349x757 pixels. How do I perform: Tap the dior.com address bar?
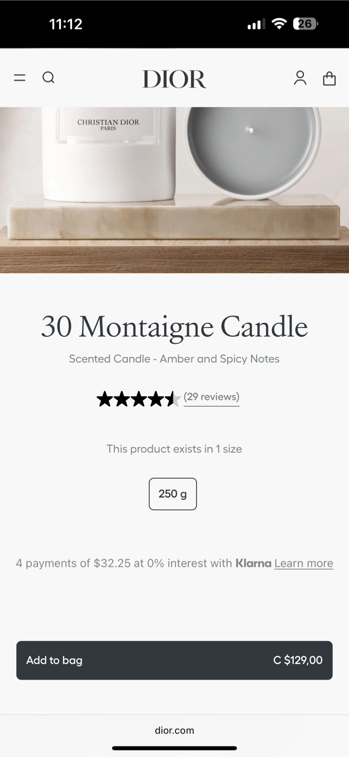[x=174, y=730]
